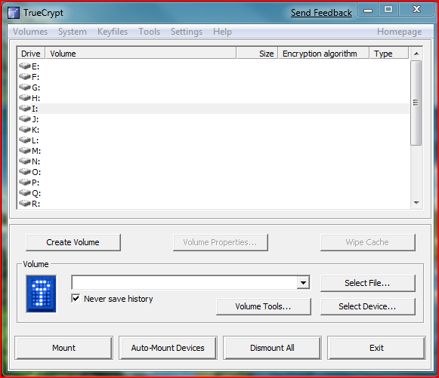Open the Settings menu

pyautogui.click(x=187, y=32)
